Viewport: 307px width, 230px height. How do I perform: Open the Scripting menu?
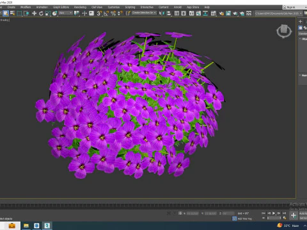(130, 7)
